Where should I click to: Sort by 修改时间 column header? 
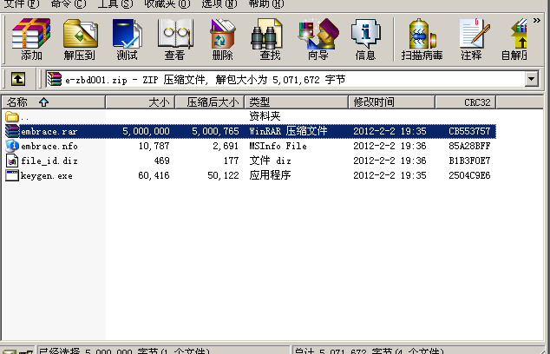[x=391, y=102]
